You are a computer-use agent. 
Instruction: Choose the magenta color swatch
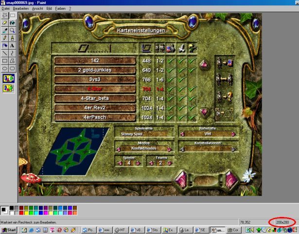click(46, 213)
